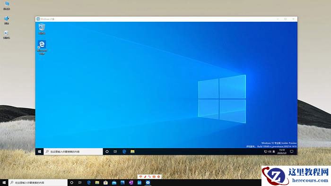Open the host Start menu button
Viewport: 331px width, 186px height.
point(4,183)
